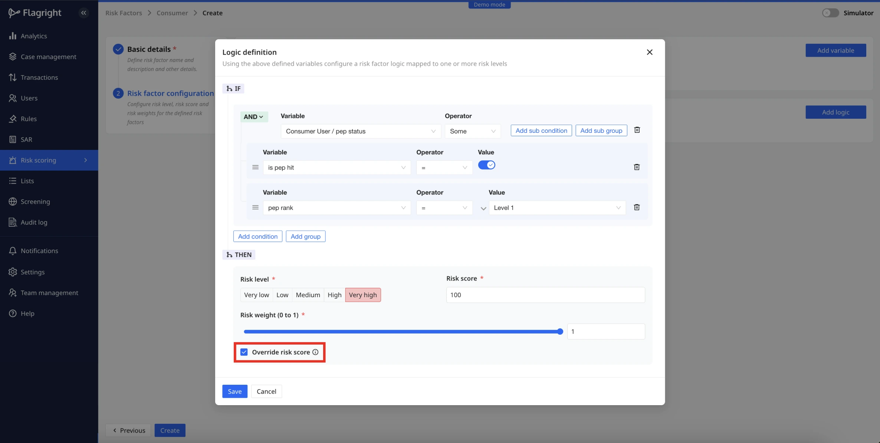The width and height of the screenshot is (880, 443).
Task: Click the Screening globe icon
Action: [x=13, y=201]
